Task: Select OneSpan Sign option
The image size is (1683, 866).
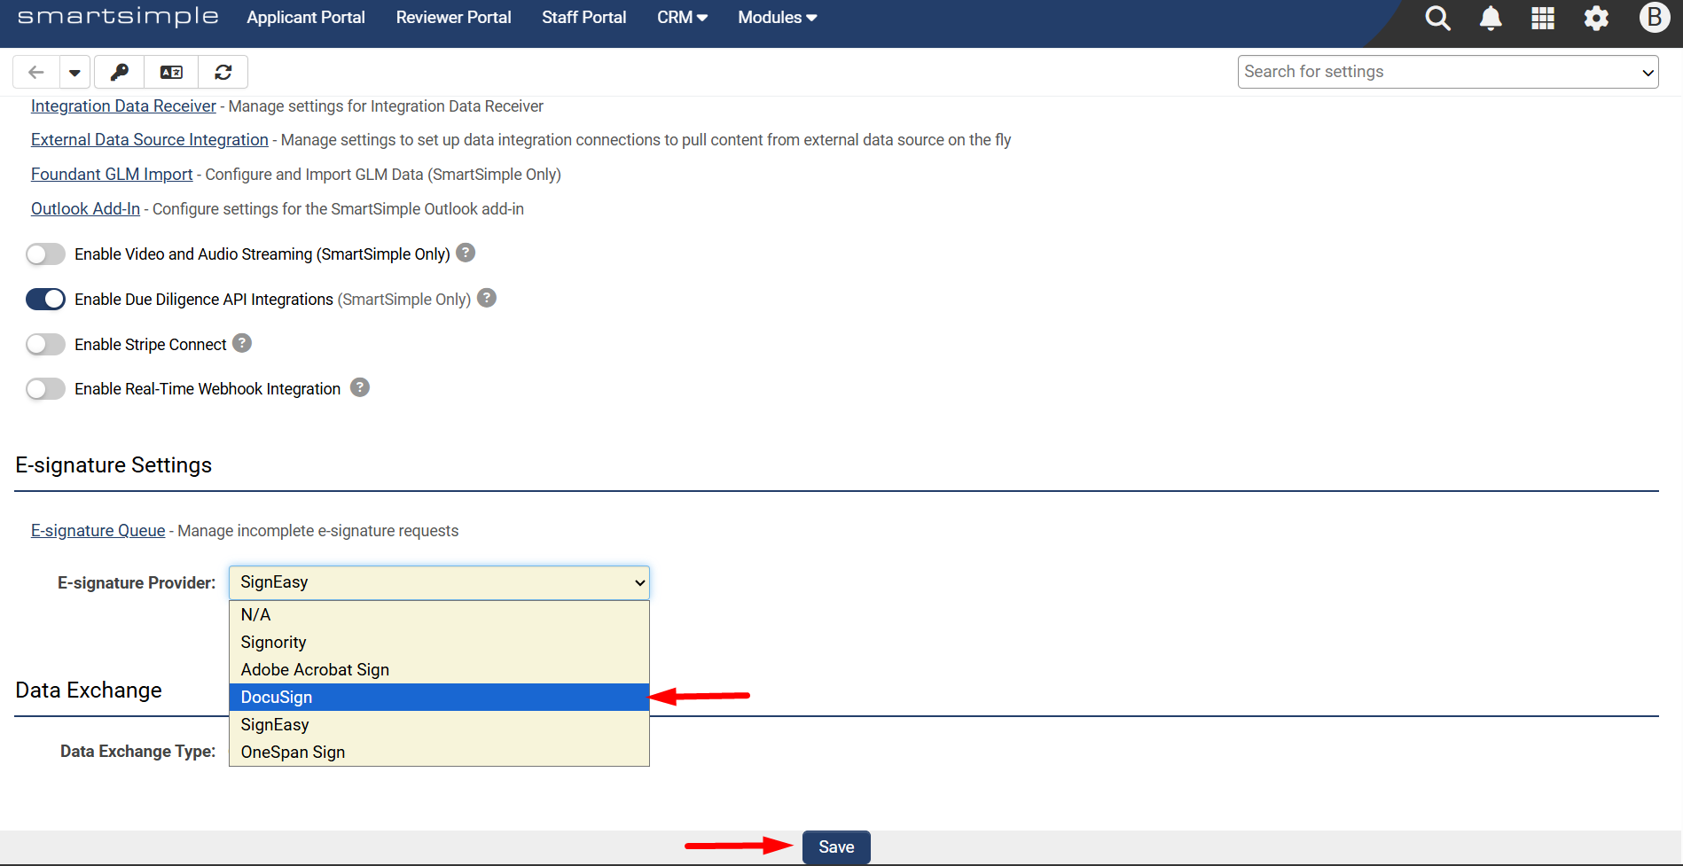Action: 439,752
